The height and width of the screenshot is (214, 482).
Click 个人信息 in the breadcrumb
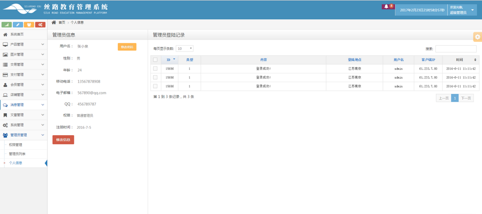tap(77, 23)
